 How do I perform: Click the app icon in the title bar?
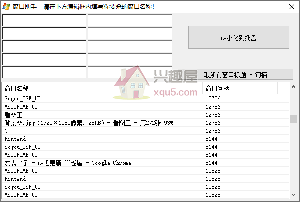point(6,7)
